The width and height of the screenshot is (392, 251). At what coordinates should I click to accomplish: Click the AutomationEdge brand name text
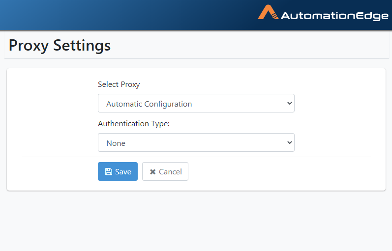pos(334,16)
